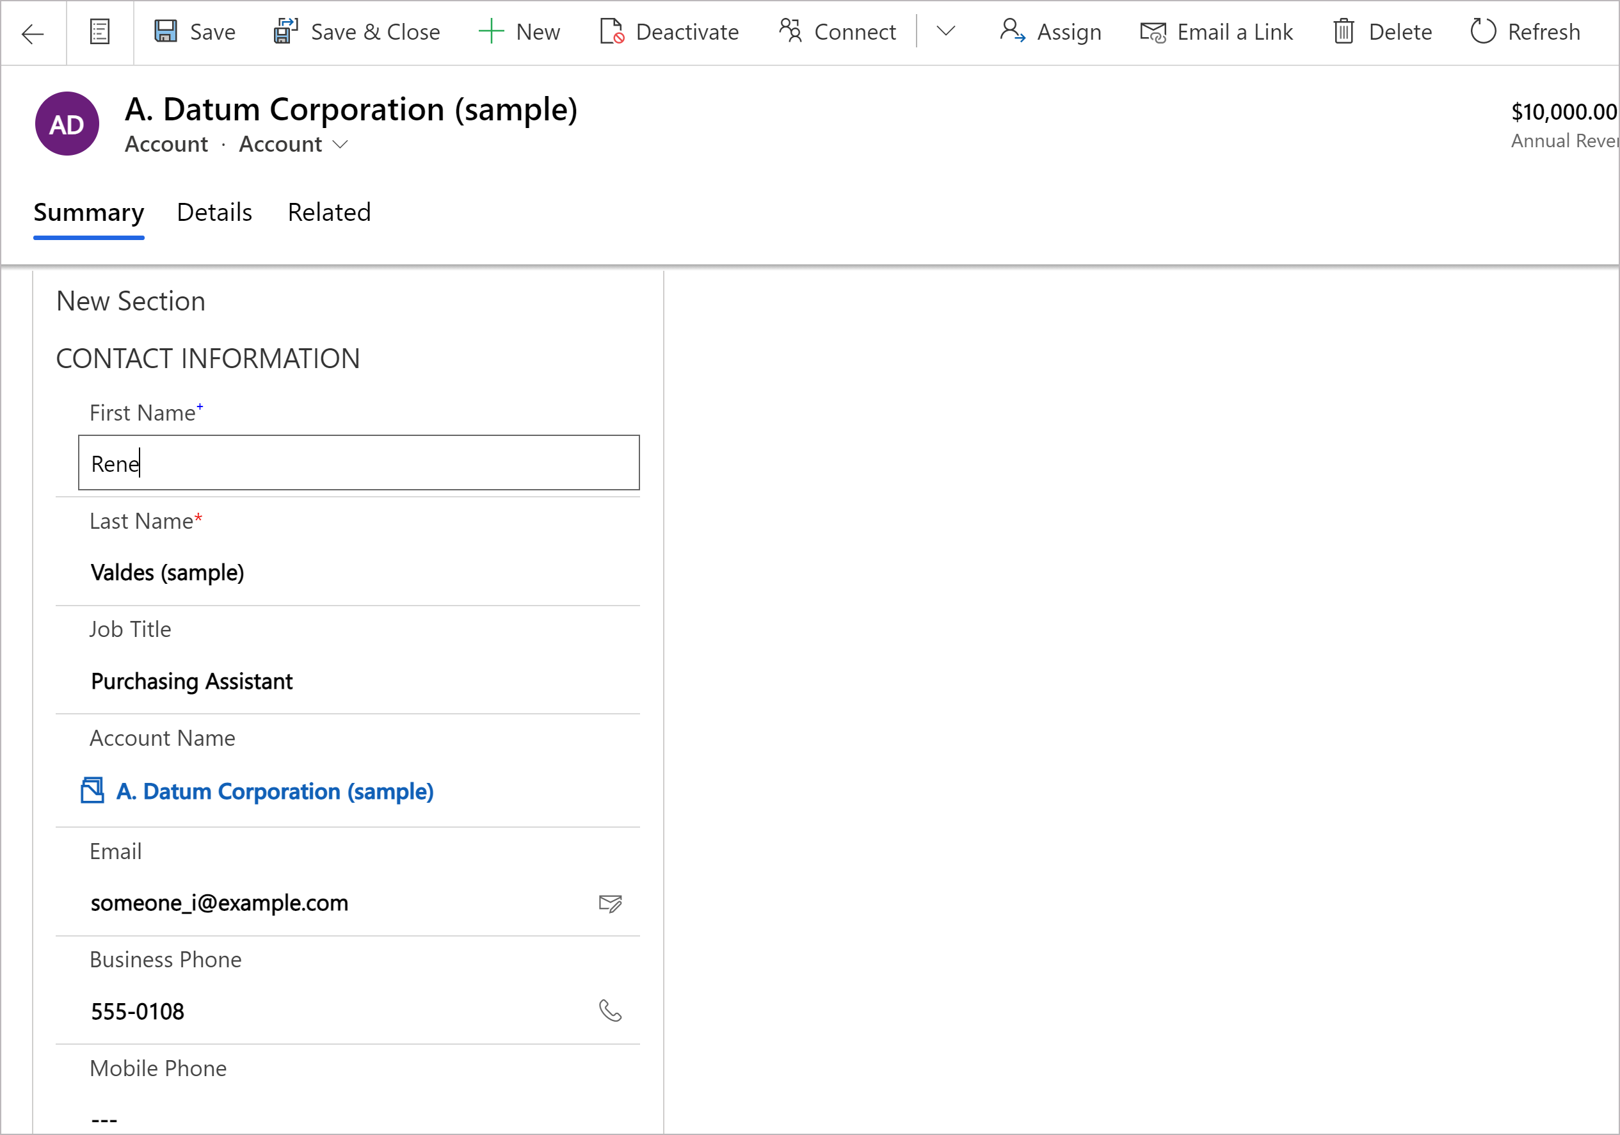Click the call icon next to business phone
This screenshot has width=1620, height=1135.
click(x=612, y=1011)
